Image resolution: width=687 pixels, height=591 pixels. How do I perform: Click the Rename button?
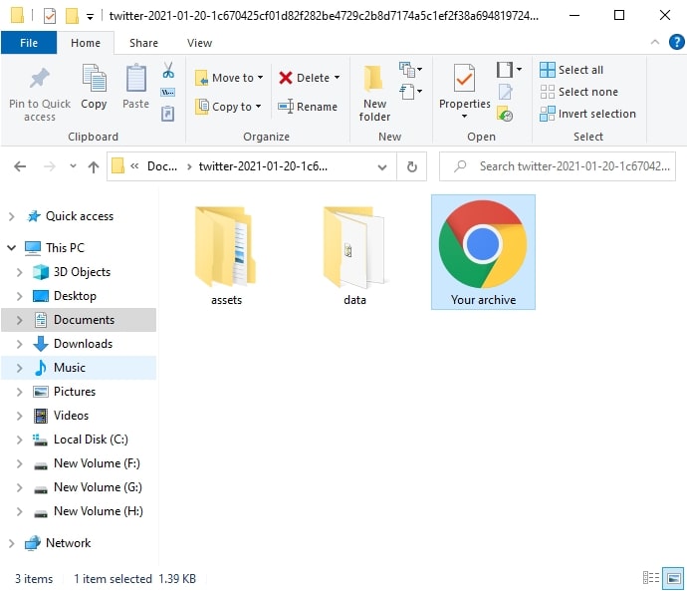[x=308, y=107]
